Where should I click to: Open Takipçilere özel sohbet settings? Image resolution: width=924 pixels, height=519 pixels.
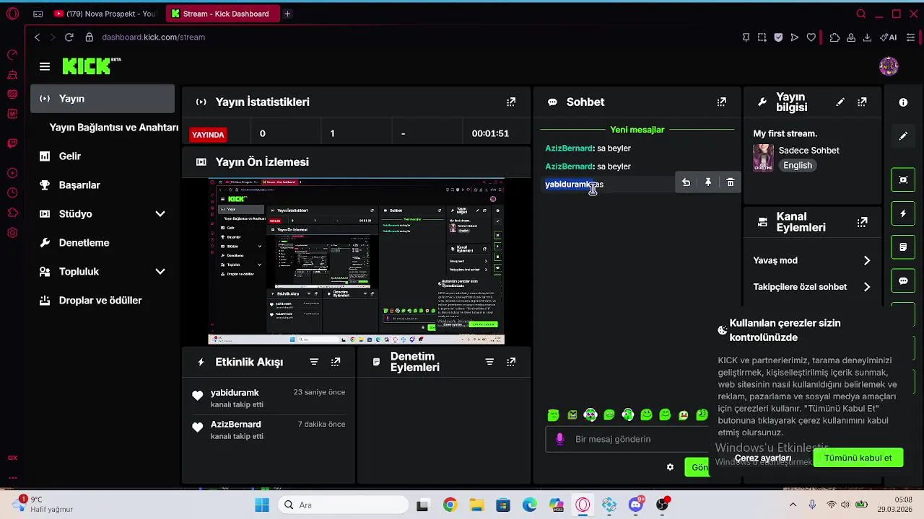[x=812, y=287]
